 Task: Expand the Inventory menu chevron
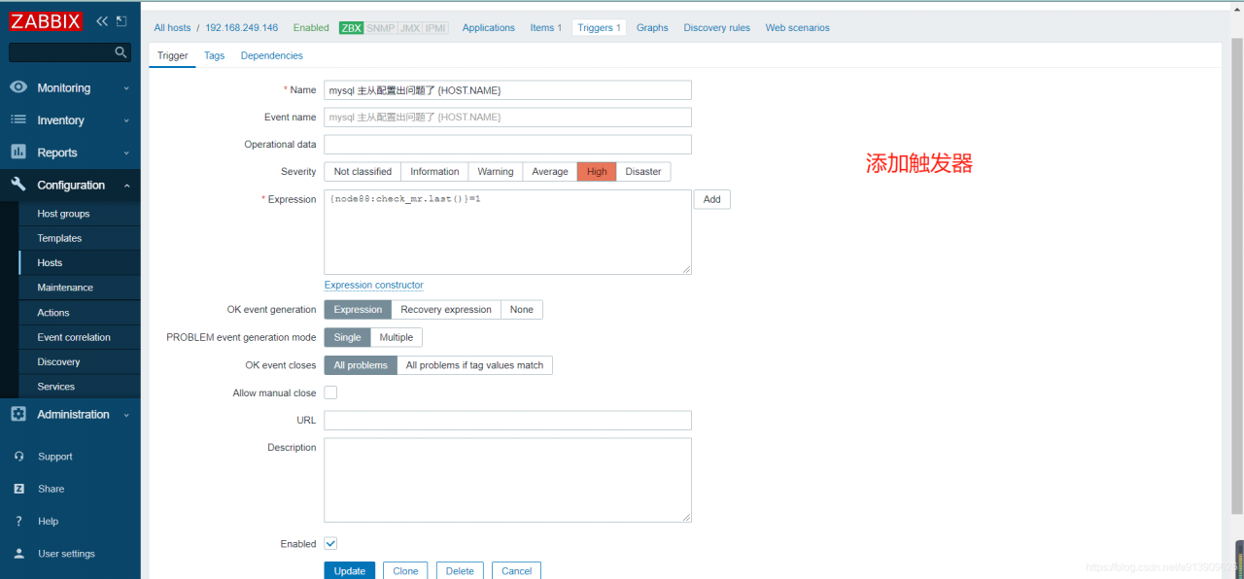[x=126, y=120]
